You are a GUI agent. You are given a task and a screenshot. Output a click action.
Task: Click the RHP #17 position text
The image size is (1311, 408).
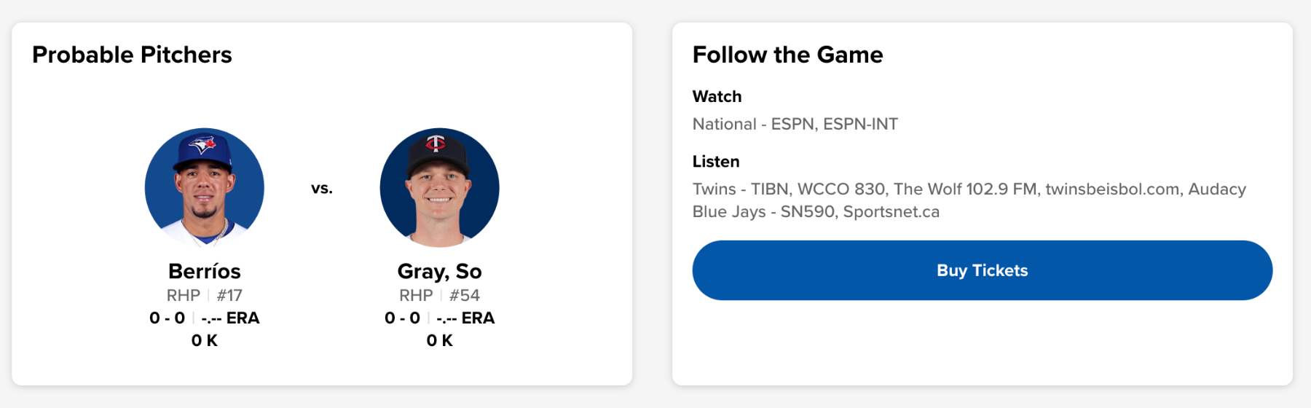205,295
